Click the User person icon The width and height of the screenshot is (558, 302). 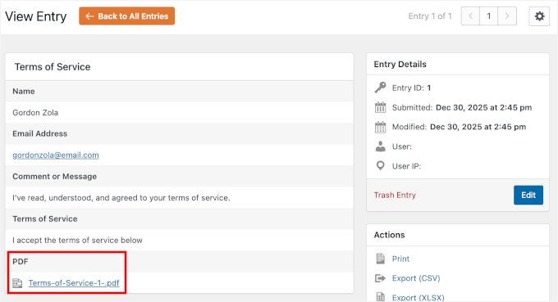point(380,146)
